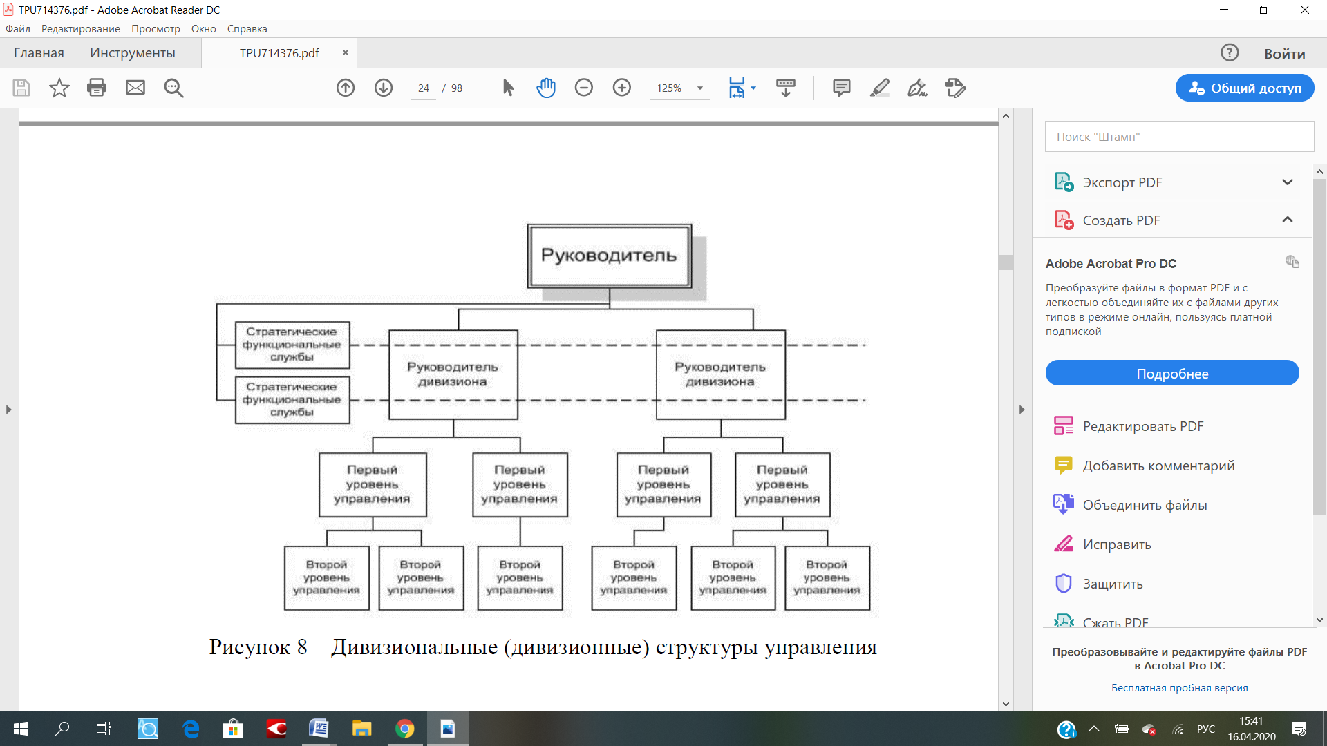This screenshot has width=1327, height=746.
Task: Send the file by email envelope icon
Action: 135,88
